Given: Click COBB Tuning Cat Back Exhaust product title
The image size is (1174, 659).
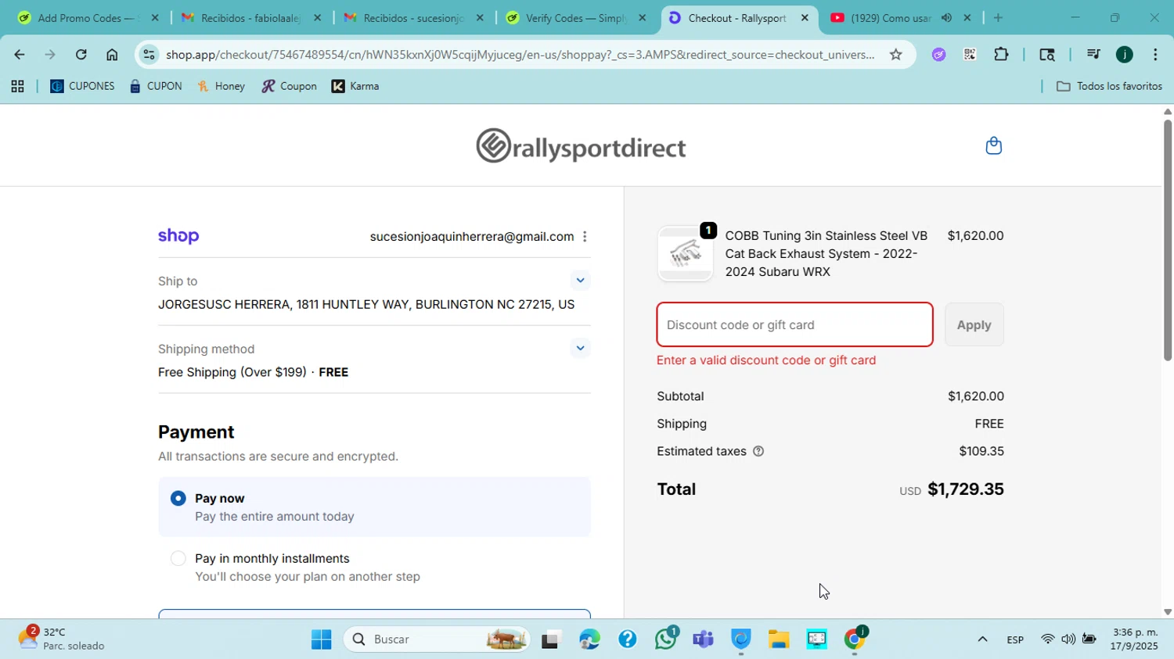Looking at the screenshot, I should [x=826, y=254].
